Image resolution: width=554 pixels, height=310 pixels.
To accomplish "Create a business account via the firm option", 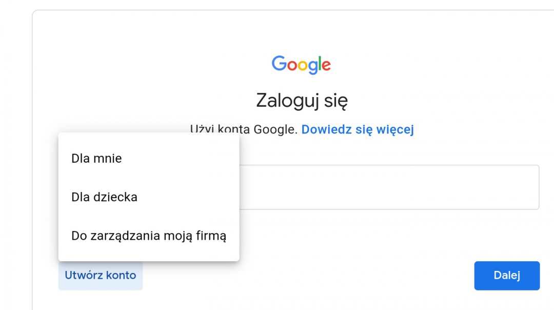I will pyautogui.click(x=149, y=236).
